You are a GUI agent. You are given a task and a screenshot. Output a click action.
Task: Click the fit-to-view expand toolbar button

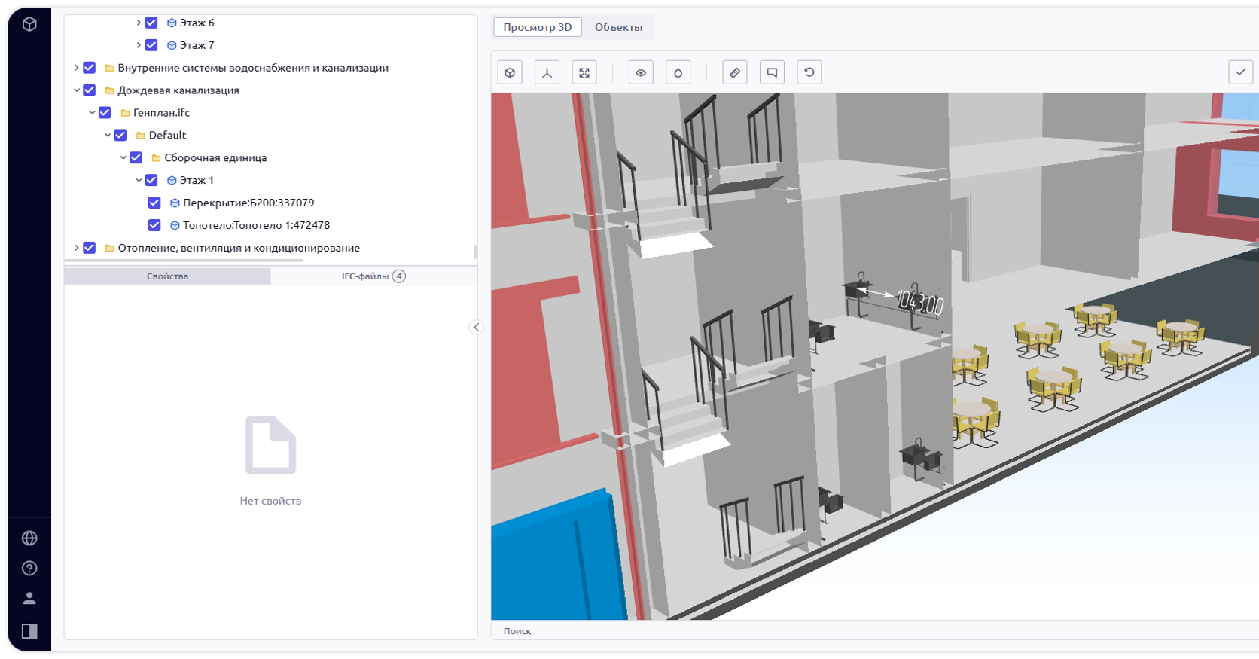(x=584, y=72)
